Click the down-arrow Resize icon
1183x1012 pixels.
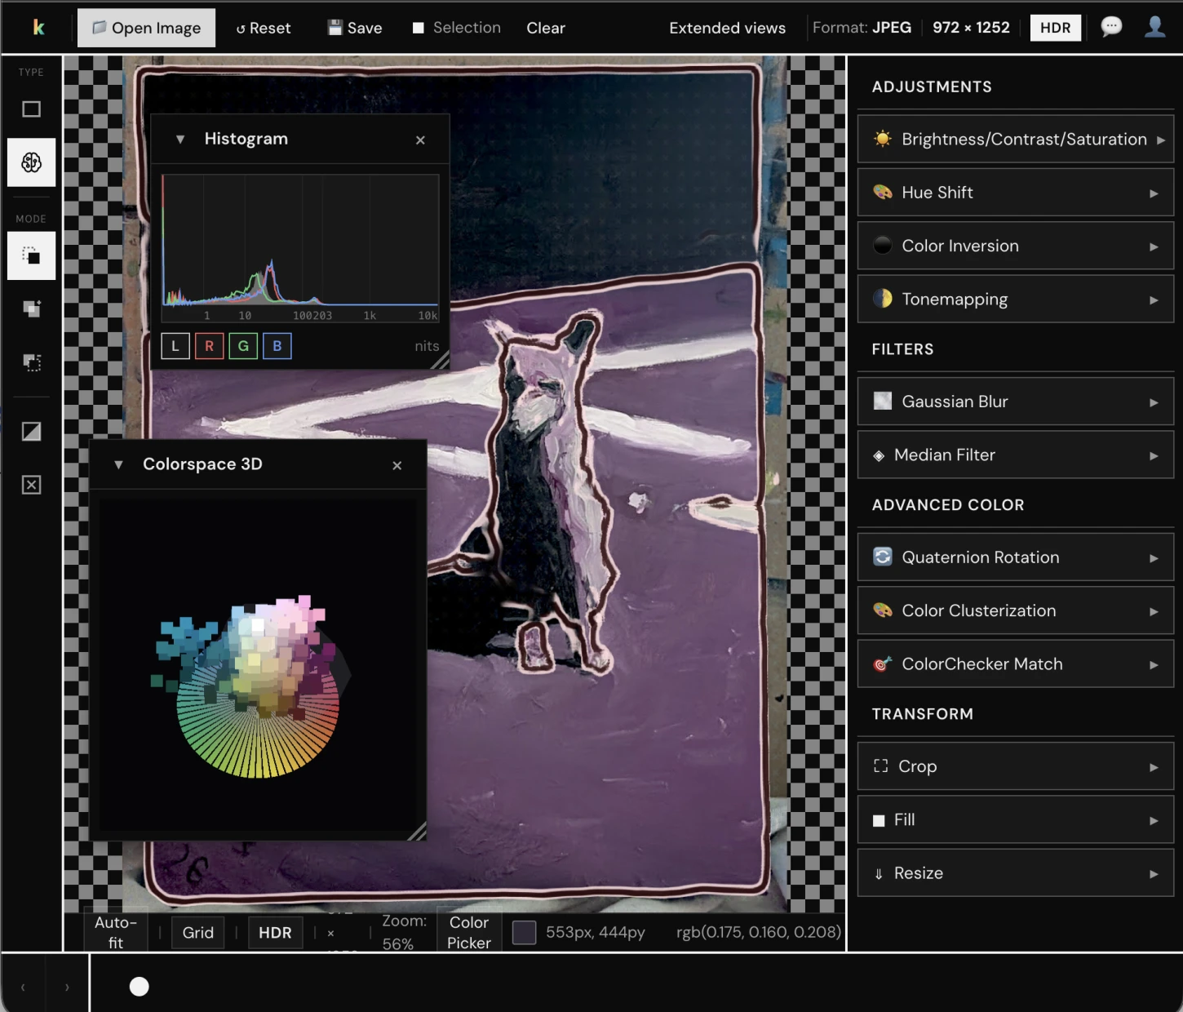pyautogui.click(x=879, y=873)
